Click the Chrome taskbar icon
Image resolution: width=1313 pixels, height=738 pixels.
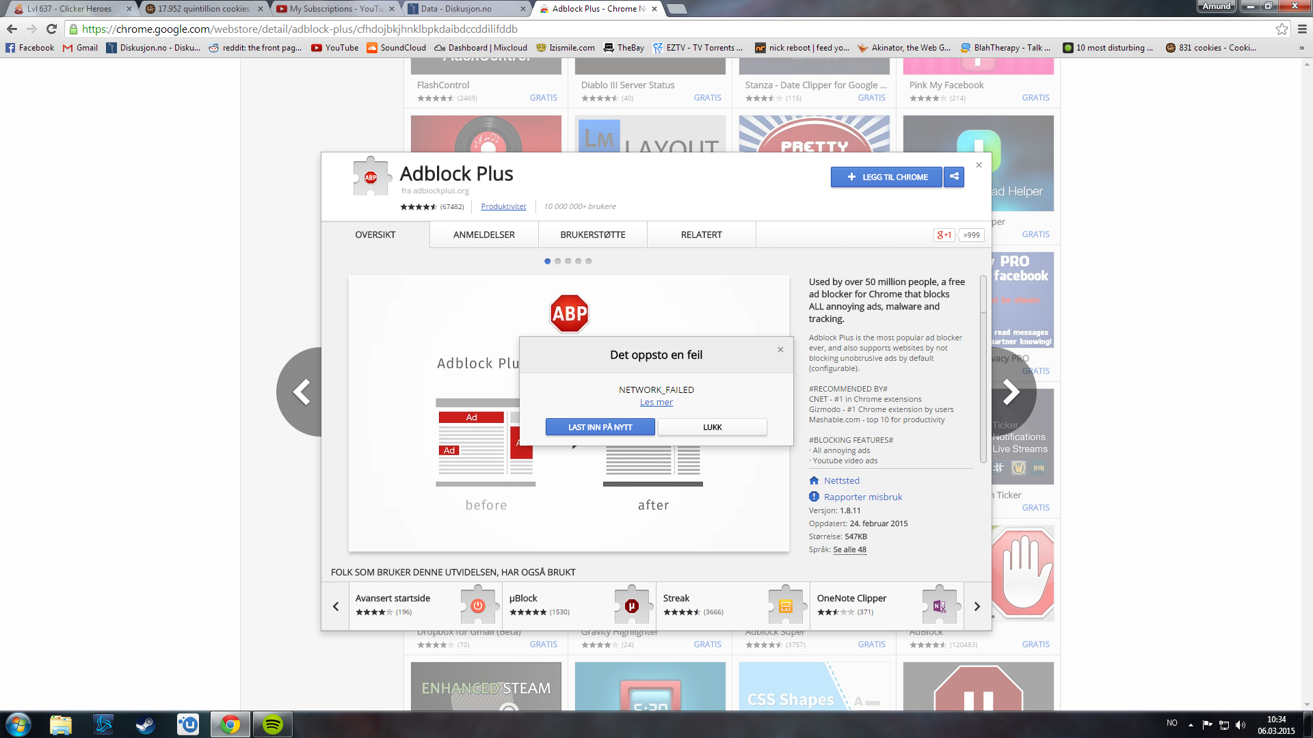coord(230,724)
